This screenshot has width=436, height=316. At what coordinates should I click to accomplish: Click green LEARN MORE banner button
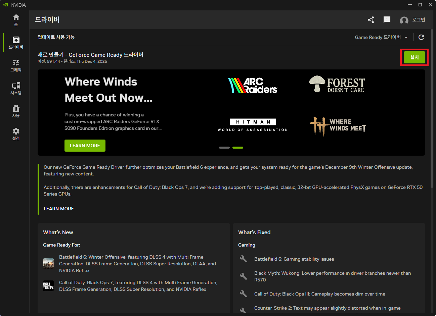(x=85, y=146)
